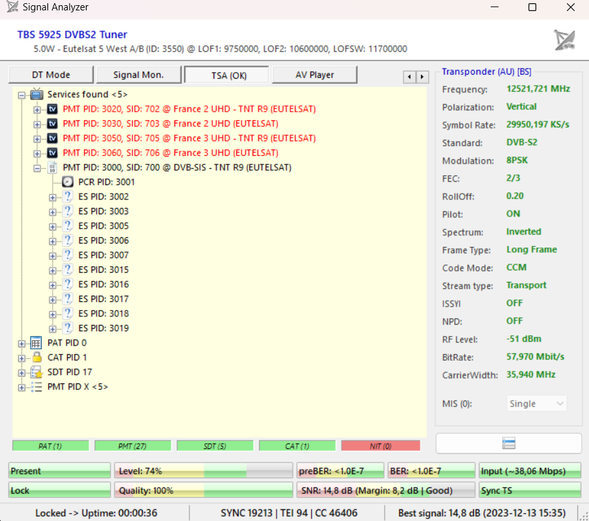Click unknown-type icon of ES PID 3002
Image resolution: width=589 pixels, height=521 pixels.
[x=68, y=196]
